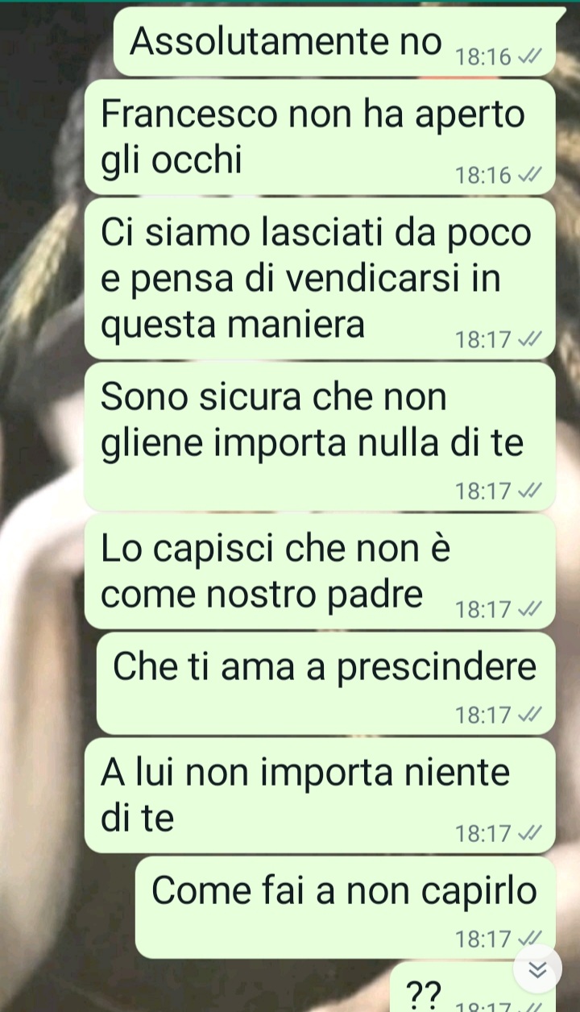Viewport: 580px width, 1012px height.
Task: Select the 'Come fai a non capirlo' bubble
Action: click(346, 907)
